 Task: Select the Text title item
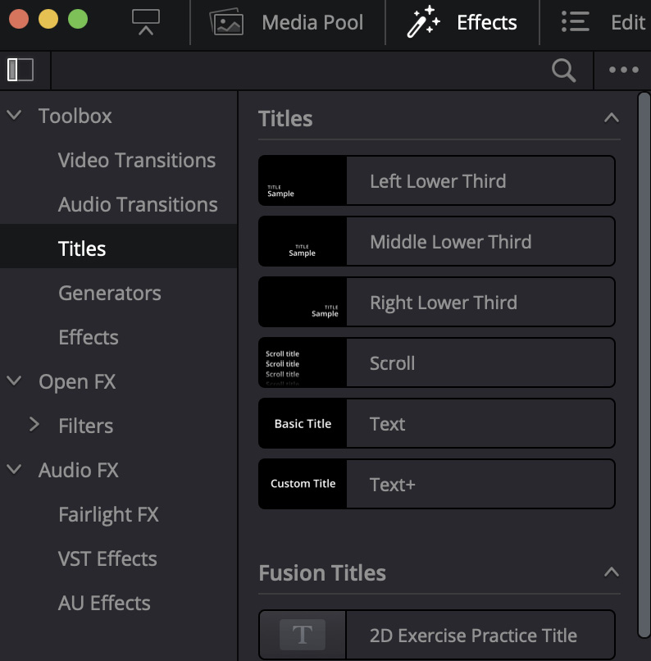pyautogui.click(x=387, y=424)
